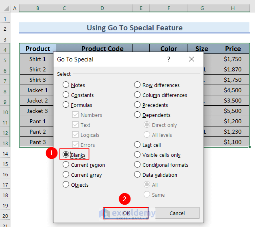Select the Constants radio option
Viewport: 255px width, 227px height.
78,95
